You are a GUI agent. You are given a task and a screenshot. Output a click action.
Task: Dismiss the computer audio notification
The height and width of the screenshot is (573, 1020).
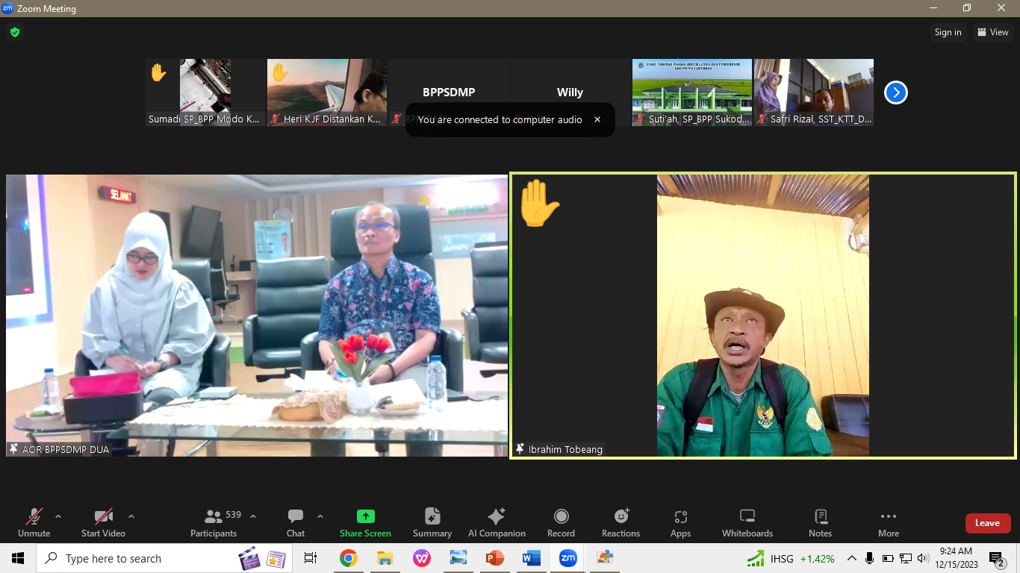[x=597, y=119]
